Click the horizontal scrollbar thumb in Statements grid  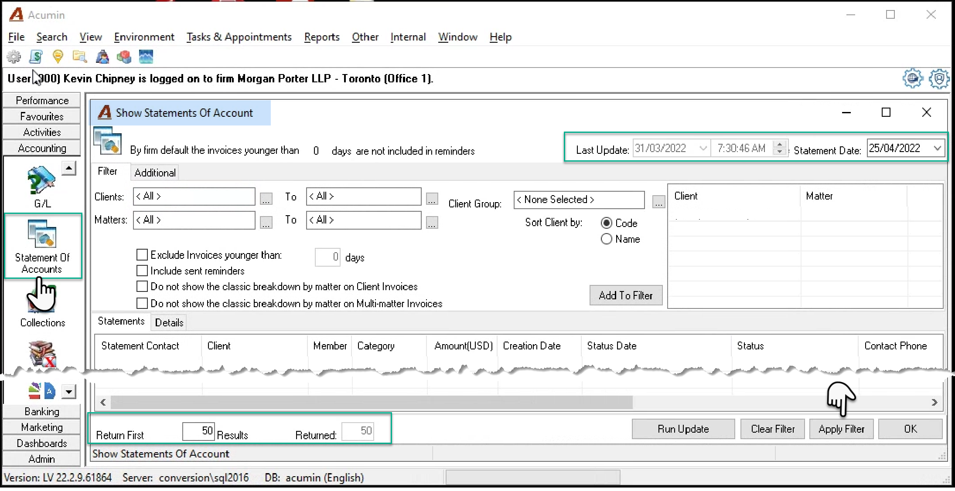click(371, 402)
